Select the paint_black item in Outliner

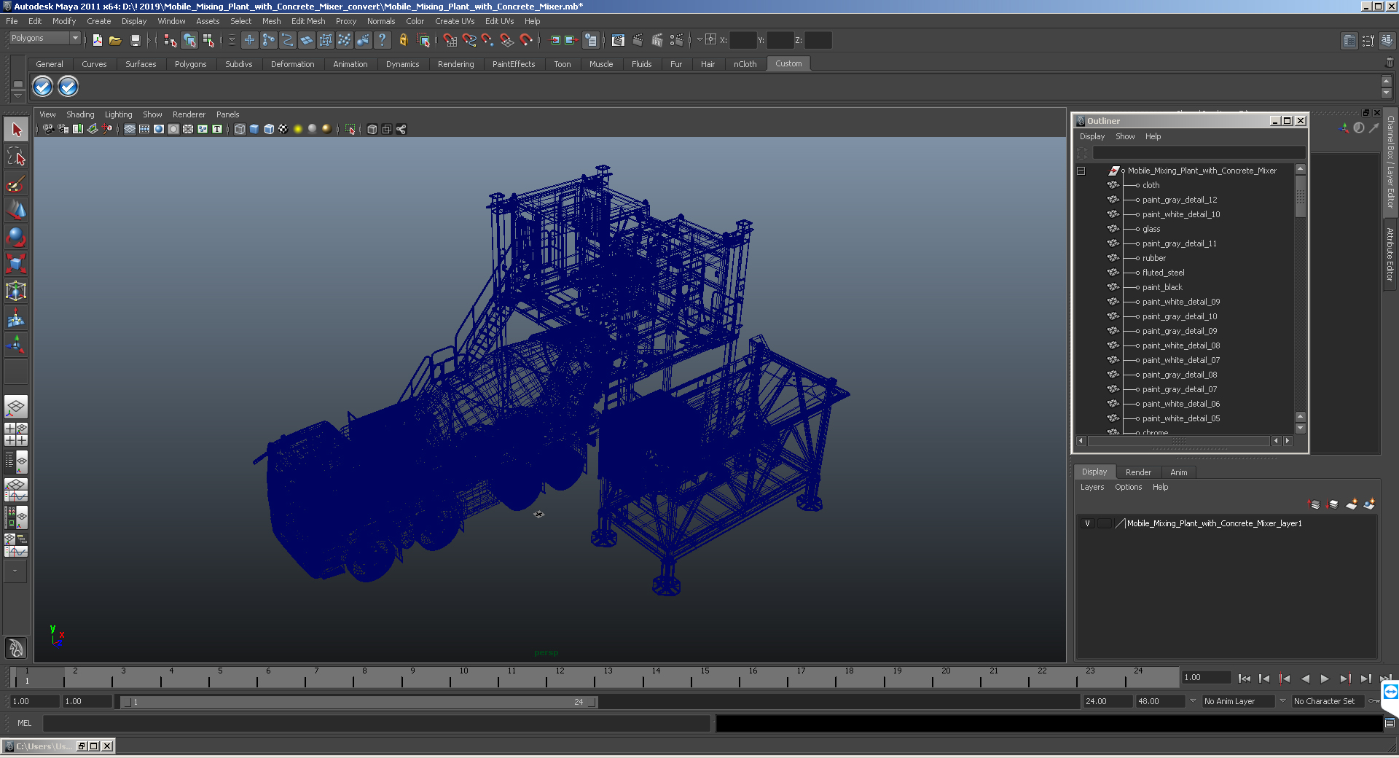1162,287
